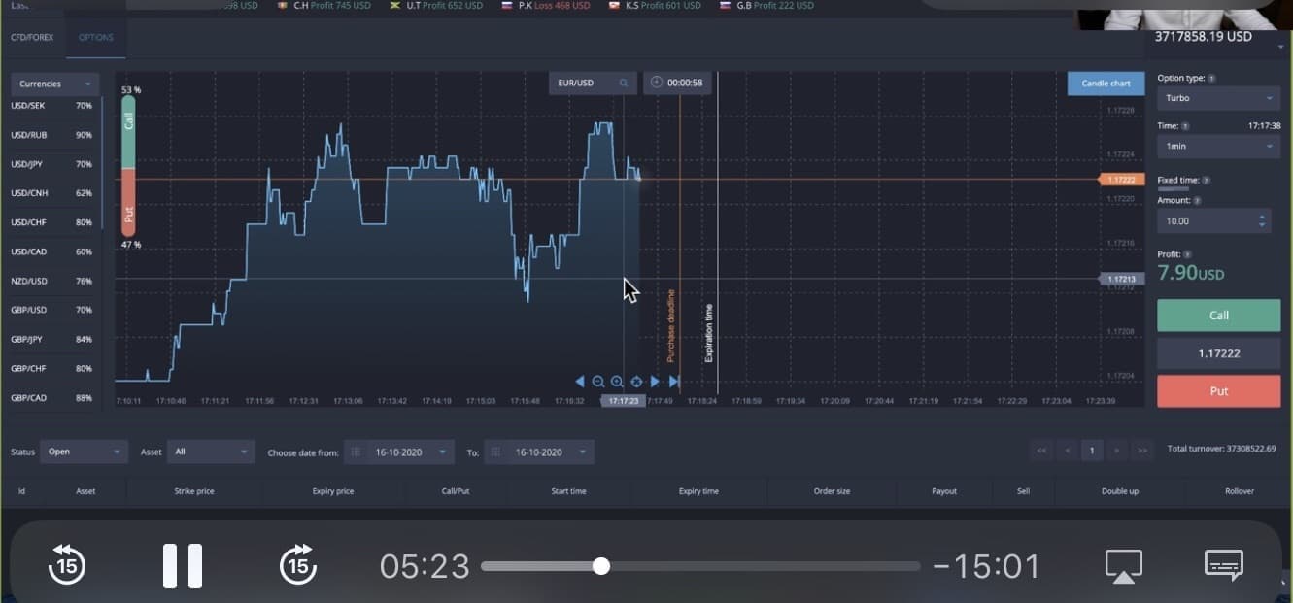Zoom out the chart with magnifier minus

[598, 382]
